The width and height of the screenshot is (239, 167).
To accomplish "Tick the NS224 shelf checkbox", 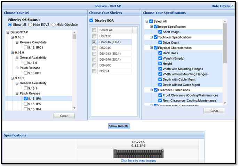I will pos(94,71).
